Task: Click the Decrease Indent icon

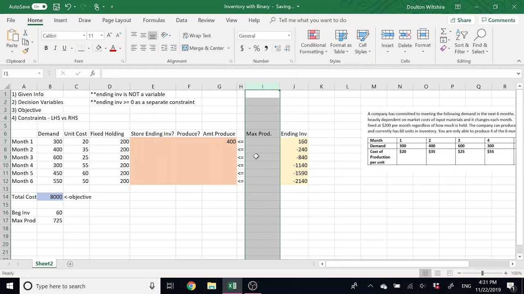Action: pyautogui.click(x=164, y=48)
